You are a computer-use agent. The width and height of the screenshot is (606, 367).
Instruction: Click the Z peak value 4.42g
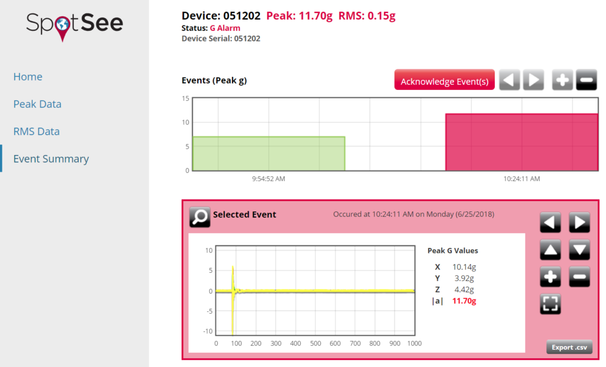(464, 289)
